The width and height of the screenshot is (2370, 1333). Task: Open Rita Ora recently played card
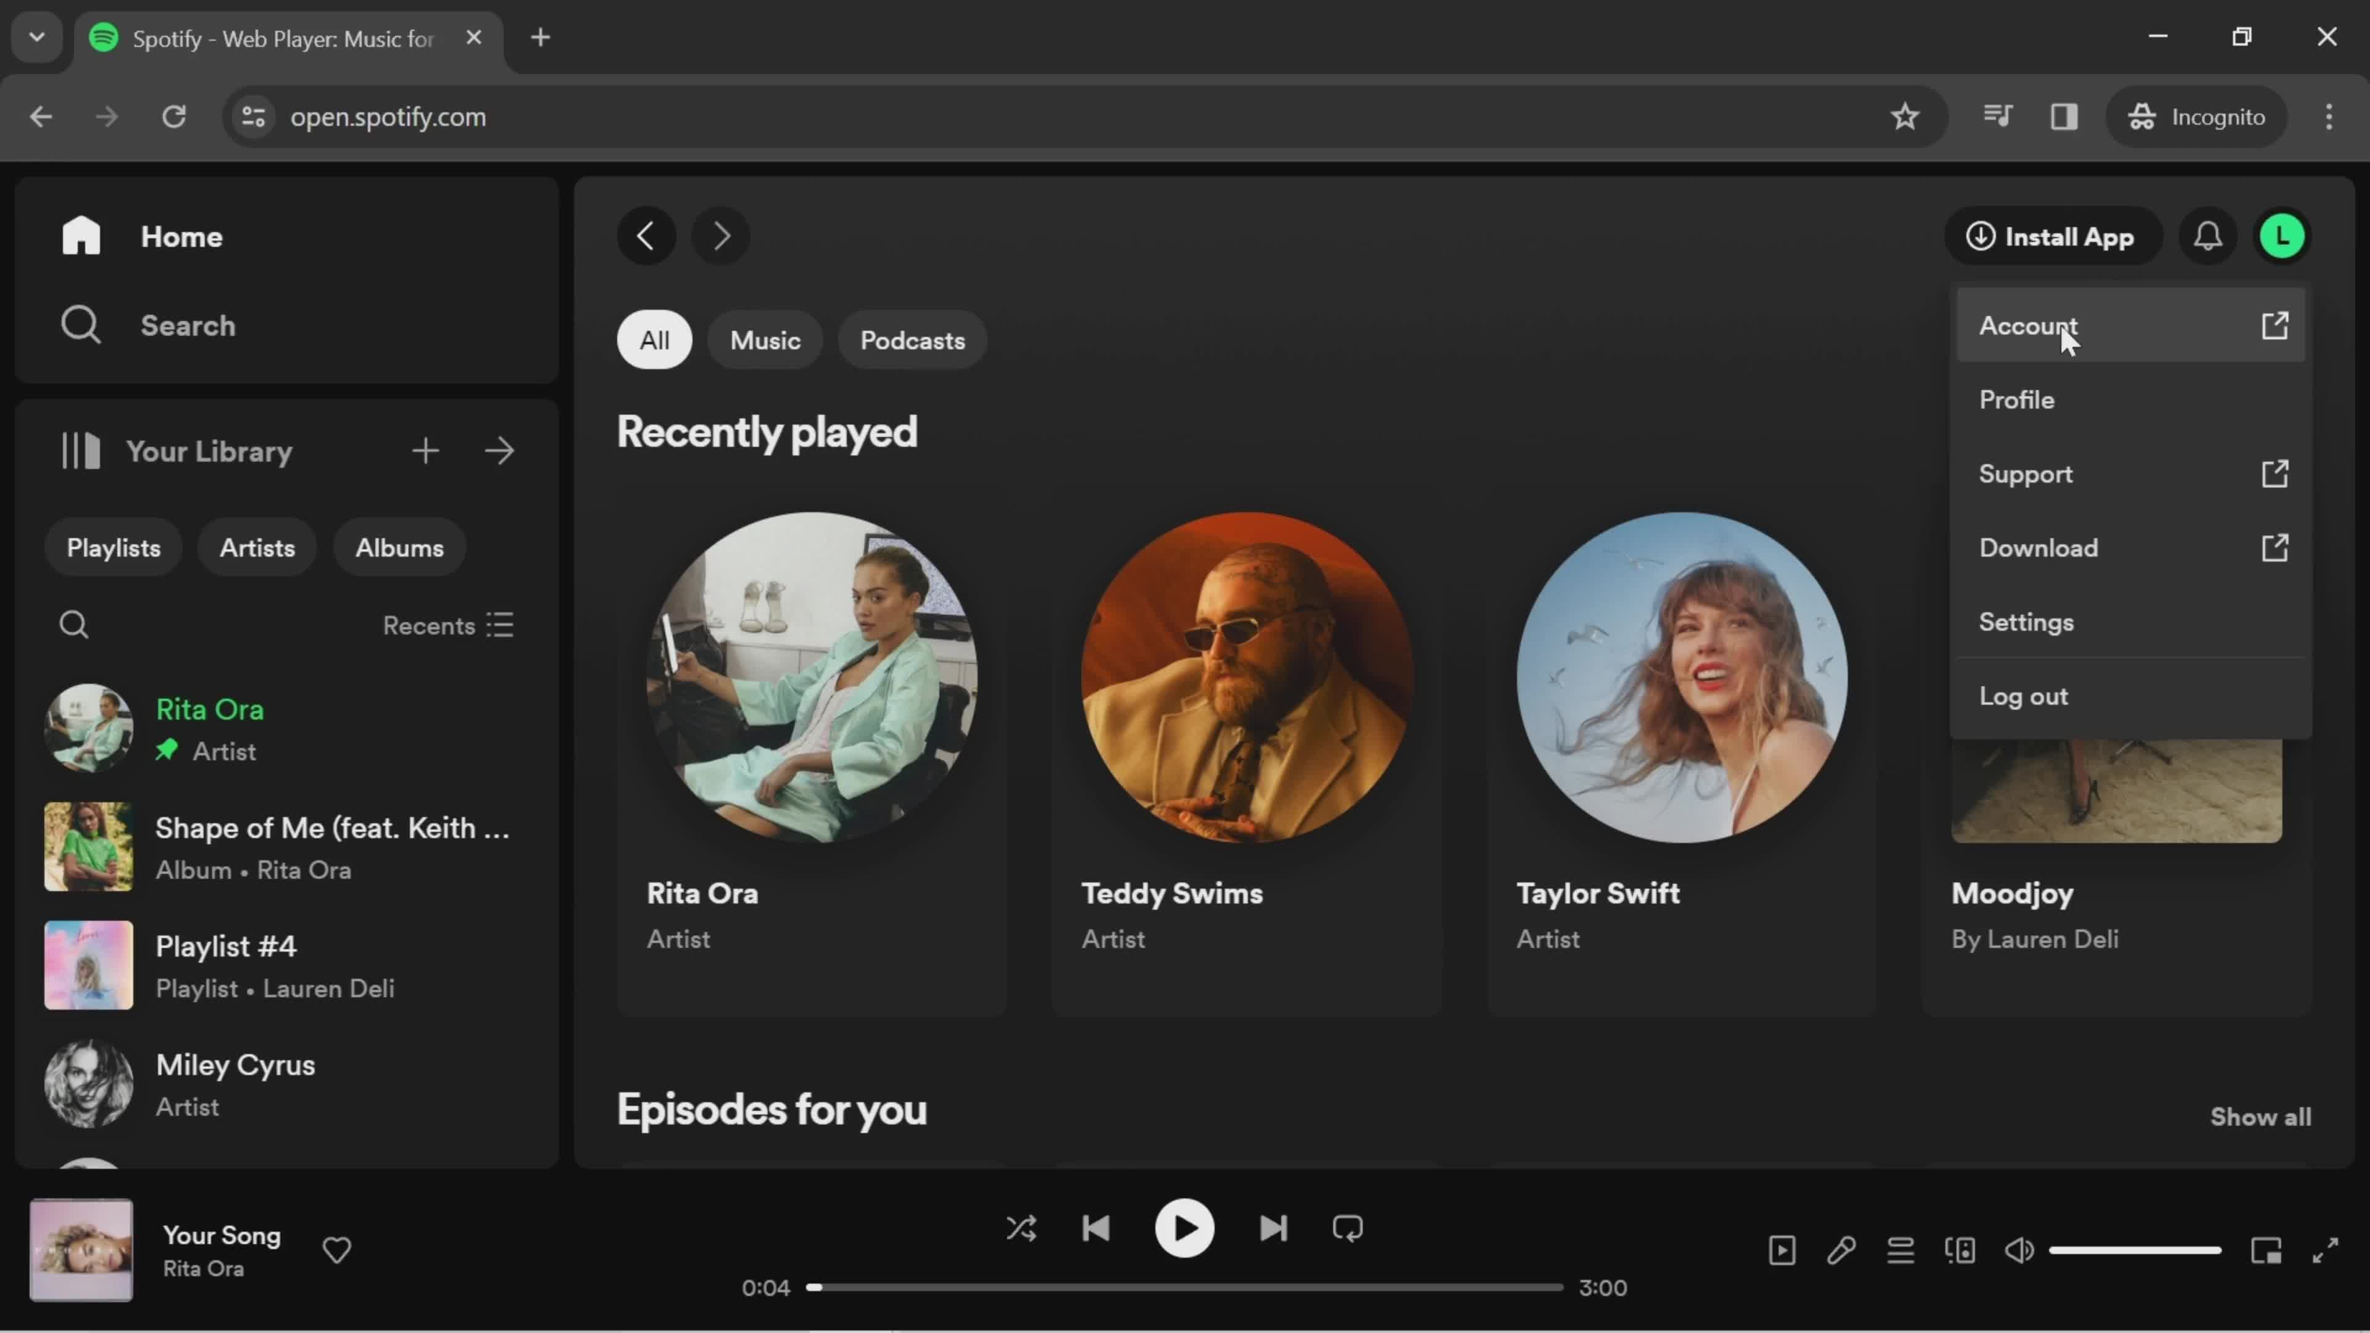(x=812, y=750)
